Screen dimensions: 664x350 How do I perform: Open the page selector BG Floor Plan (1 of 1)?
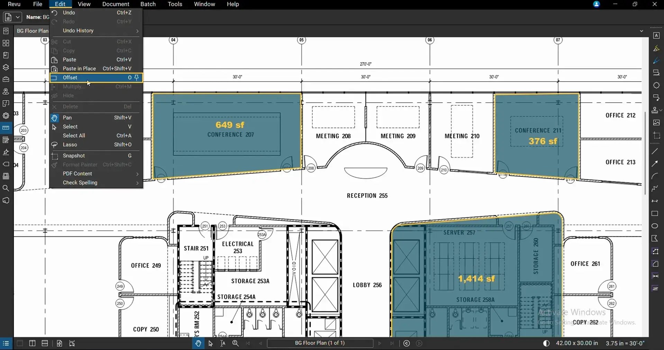pos(320,343)
